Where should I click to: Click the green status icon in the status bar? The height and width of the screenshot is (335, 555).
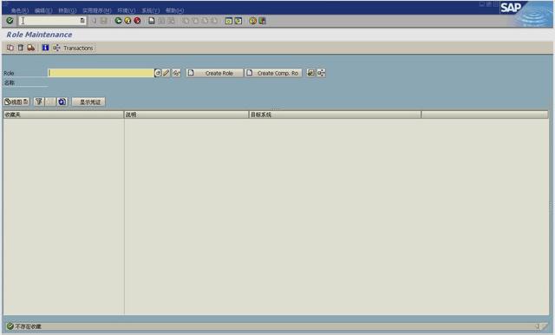pyautogui.click(x=10, y=326)
